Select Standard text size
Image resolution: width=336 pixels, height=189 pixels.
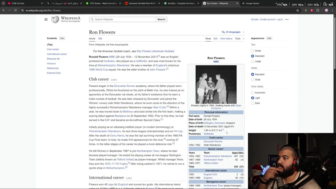point(253,56)
